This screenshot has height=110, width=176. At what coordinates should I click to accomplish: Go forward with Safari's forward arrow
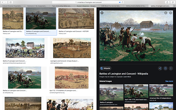pos(5,2)
